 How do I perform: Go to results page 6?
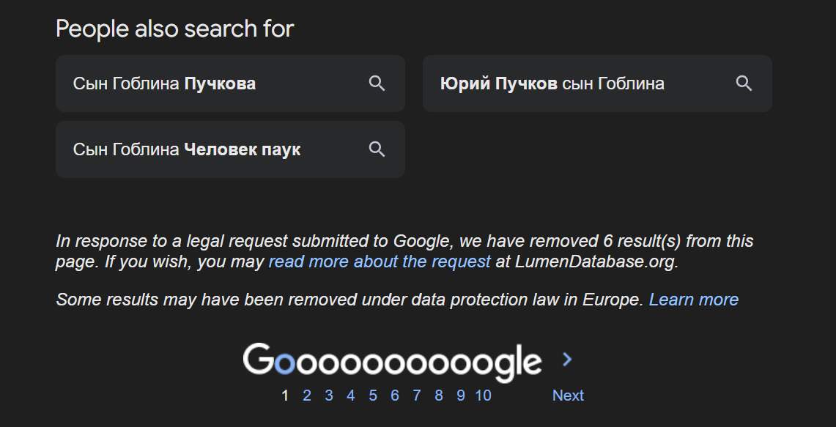tap(394, 396)
